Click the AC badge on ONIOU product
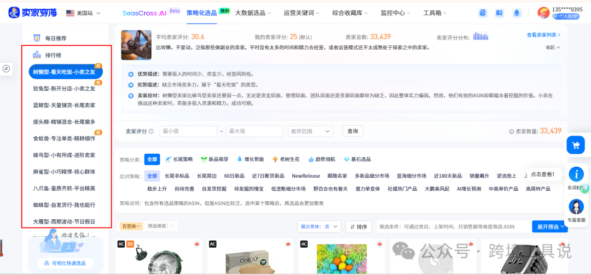The width and height of the screenshot is (591, 275). pyautogui.click(x=212, y=244)
